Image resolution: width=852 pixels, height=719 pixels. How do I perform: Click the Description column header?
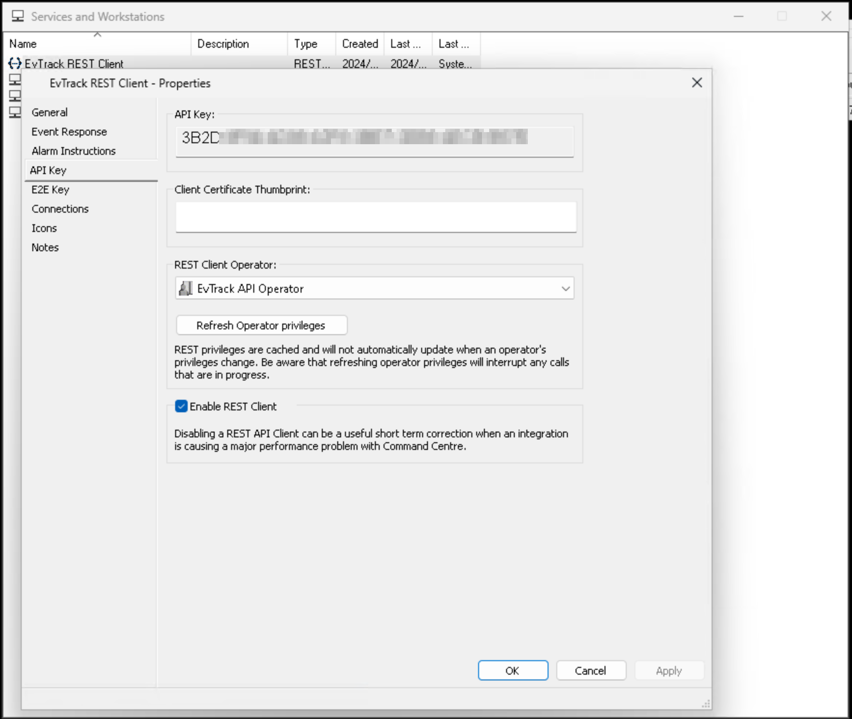(x=239, y=44)
